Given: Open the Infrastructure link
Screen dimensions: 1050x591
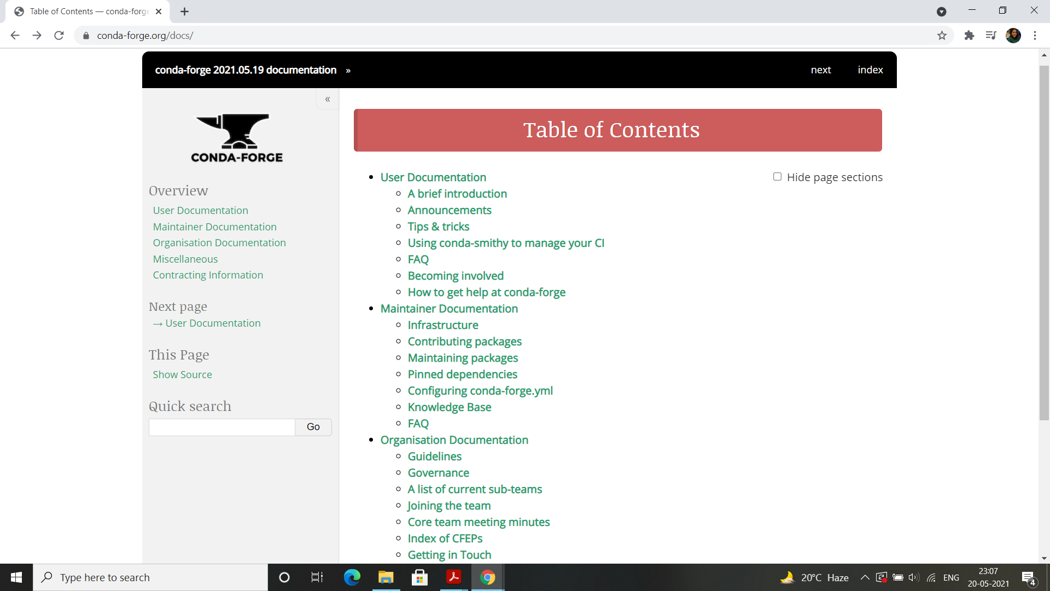Looking at the screenshot, I should click(443, 325).
